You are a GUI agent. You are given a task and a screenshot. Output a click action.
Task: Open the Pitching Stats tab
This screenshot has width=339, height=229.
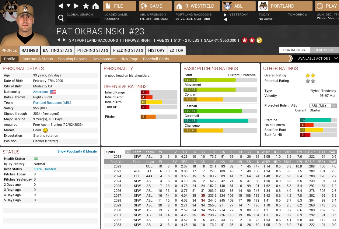click(93, 51)
